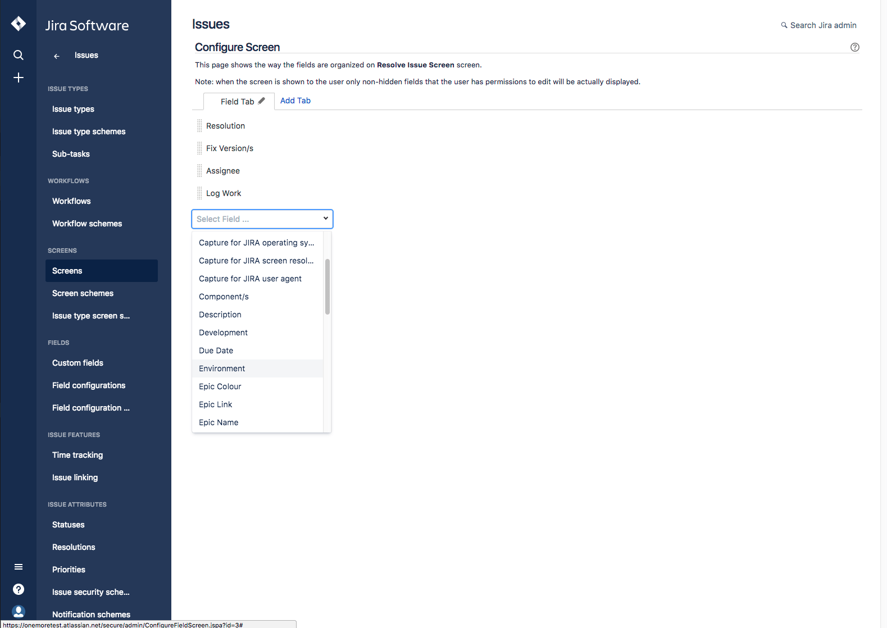Viewport: 887px width, 628px height.
Task: Click the Fix Version/s field row
Action: (230, 148)
